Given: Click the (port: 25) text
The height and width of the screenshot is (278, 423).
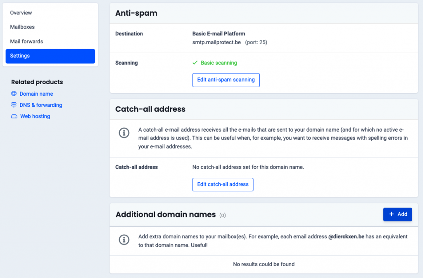Looking at the screenshot, I should pyautogui.click(x=256, y=42).
